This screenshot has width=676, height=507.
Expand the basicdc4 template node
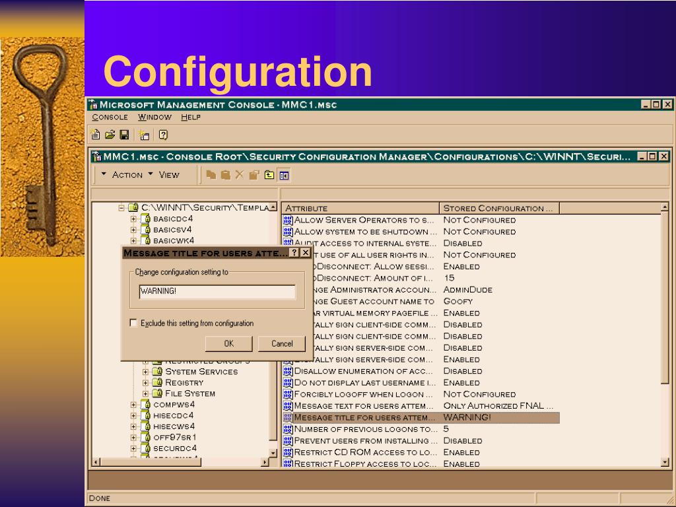tap(133, 219)
